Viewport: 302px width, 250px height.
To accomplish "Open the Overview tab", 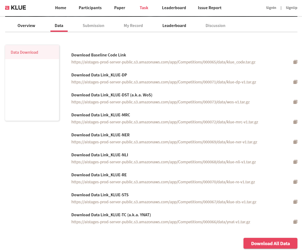I will [x=26, y=26].
